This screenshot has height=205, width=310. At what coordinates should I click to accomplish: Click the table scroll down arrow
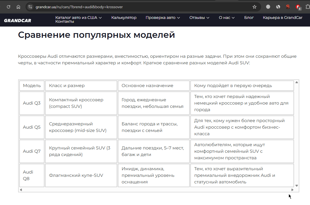[x=297, y=186]
